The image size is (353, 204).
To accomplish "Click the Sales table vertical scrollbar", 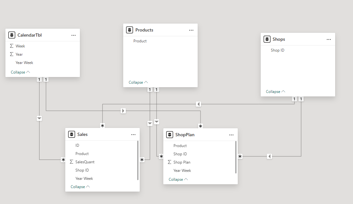I will (x=138, y=160).
